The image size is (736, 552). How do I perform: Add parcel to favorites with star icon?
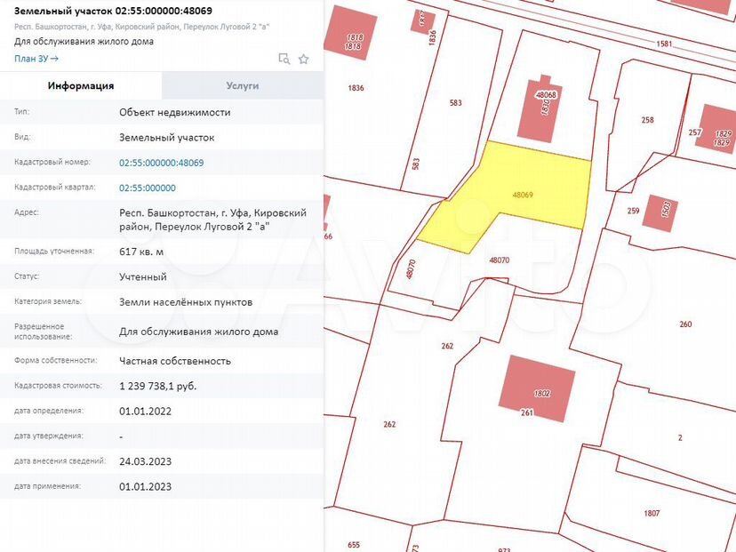[304, 59]
